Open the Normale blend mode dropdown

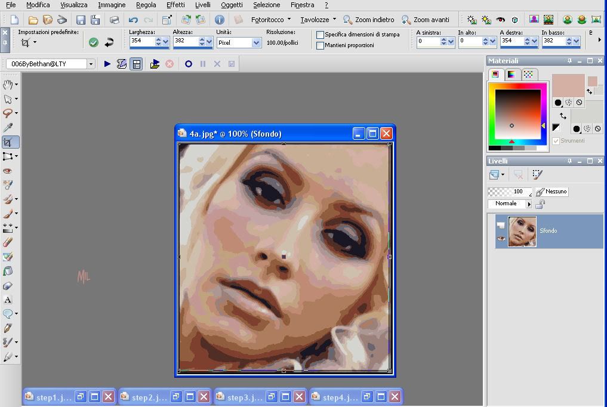pos(529,204)
